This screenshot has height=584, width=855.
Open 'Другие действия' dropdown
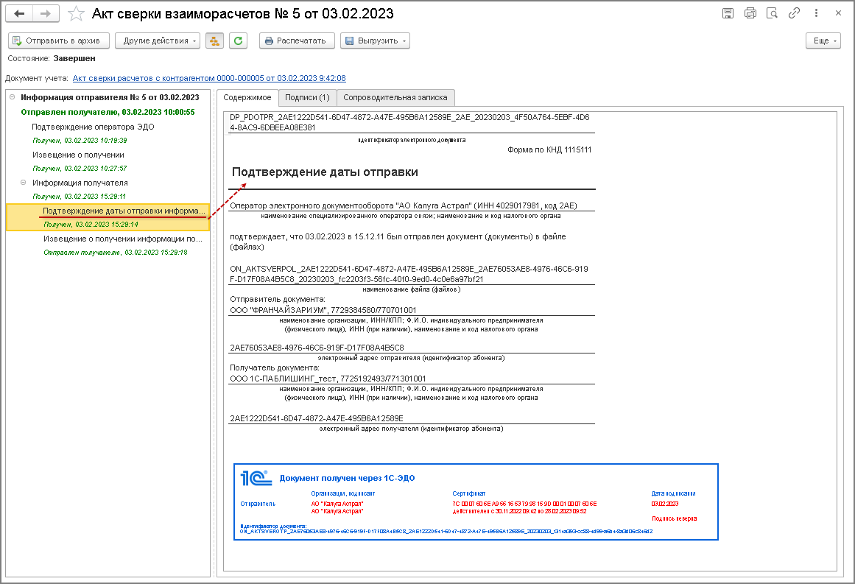click(158, 41)
